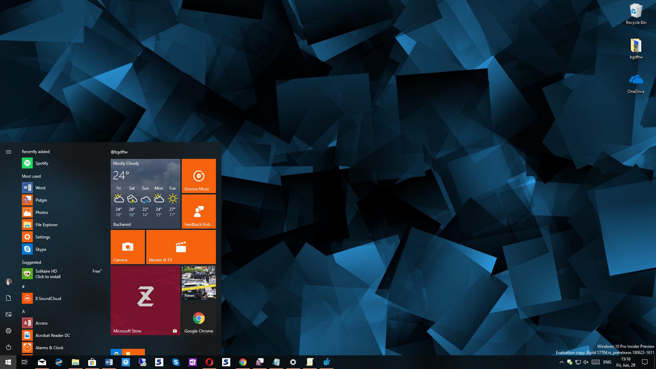Open the Microsoft Store tile
This screenshot has width=656, height=369.
pos(146,300)
